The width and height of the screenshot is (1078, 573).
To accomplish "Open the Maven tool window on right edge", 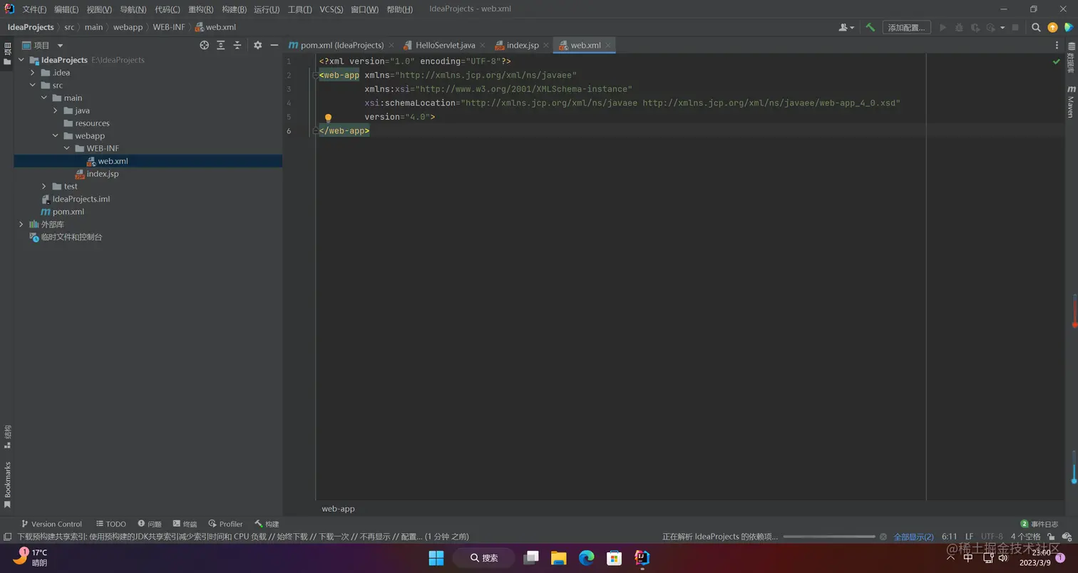I will tap(1071, 101).
